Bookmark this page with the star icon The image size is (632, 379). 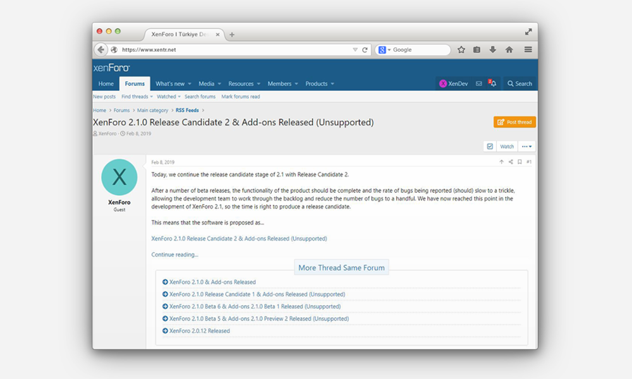[461, 49]
